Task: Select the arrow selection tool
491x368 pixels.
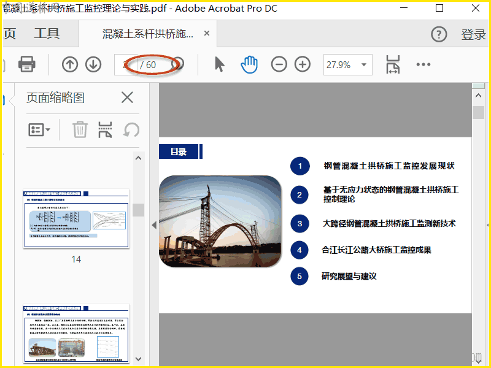Action: [220, 64]
